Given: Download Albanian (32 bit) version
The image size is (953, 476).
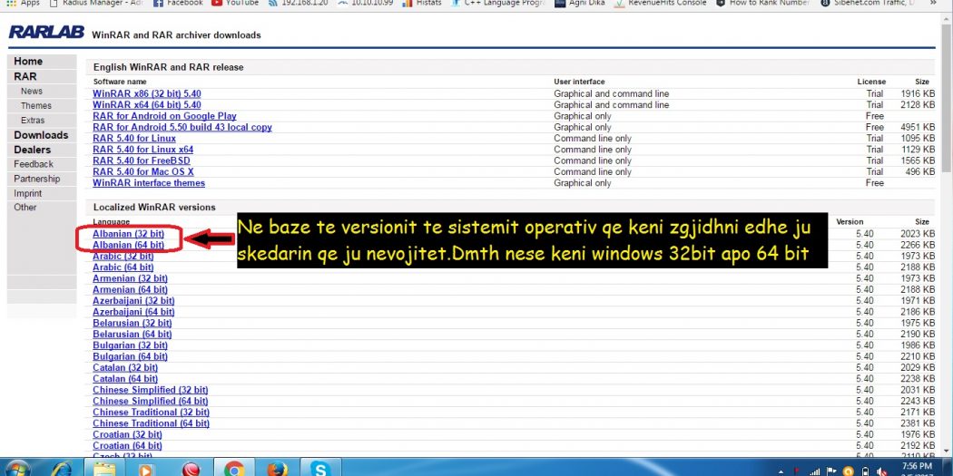Looking at the screenshot, I should tap(128, 234).
